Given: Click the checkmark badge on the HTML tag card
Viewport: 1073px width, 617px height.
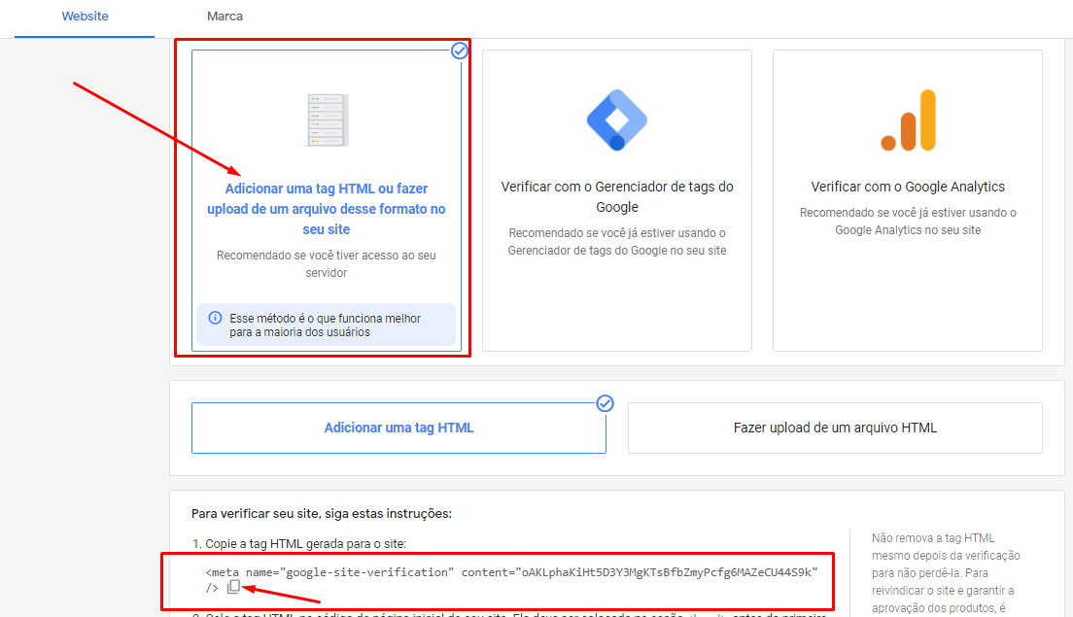Looking at the screenshot, I should [460, 51].
